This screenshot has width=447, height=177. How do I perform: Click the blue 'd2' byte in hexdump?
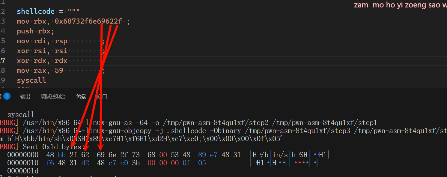[85, 163]
